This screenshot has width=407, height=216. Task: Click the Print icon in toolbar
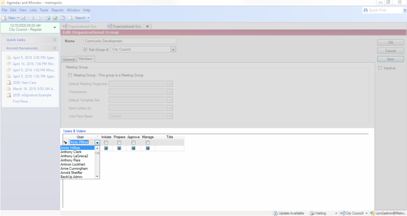[32, 18]
